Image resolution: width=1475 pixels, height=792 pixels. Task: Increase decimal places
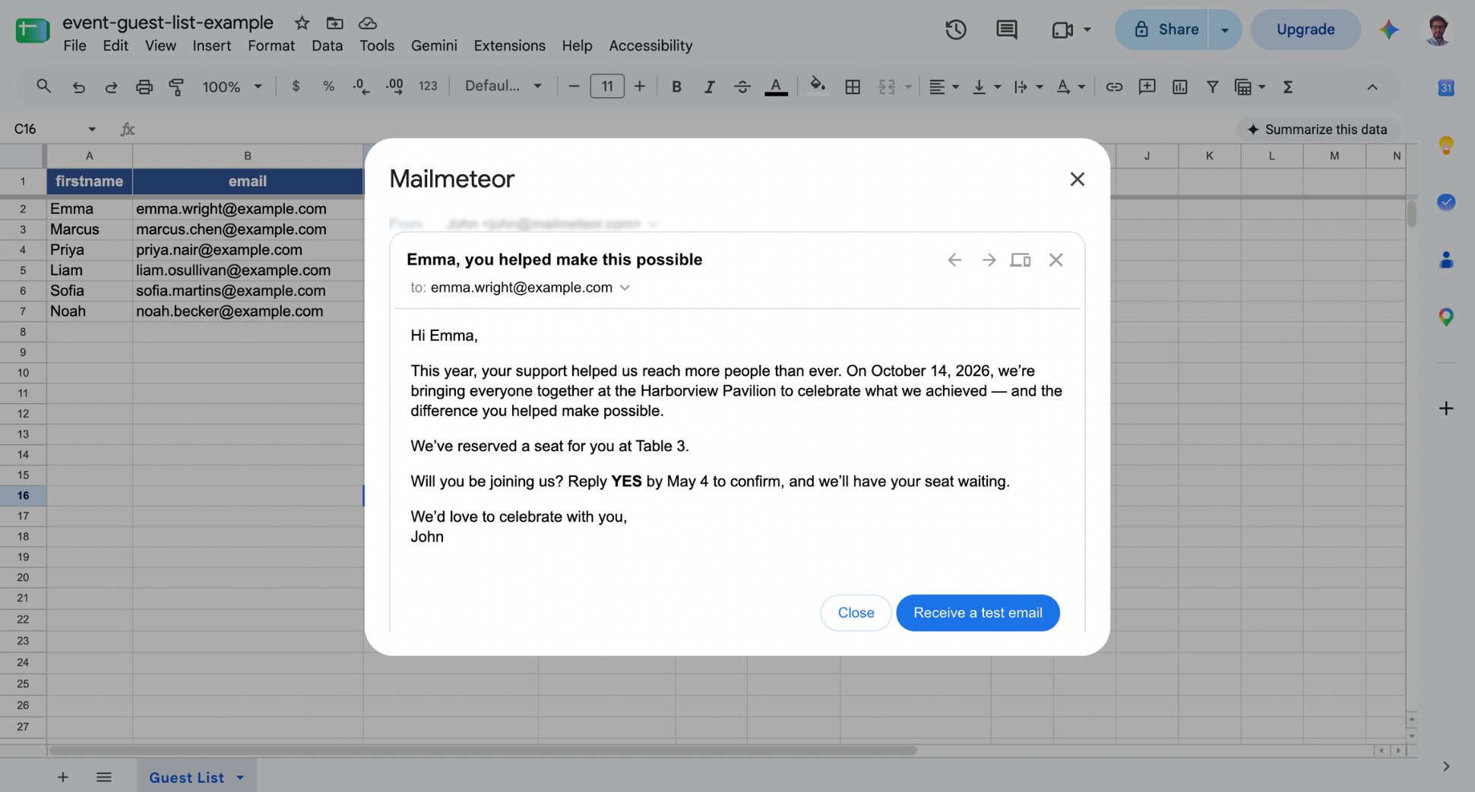(394, 87)
